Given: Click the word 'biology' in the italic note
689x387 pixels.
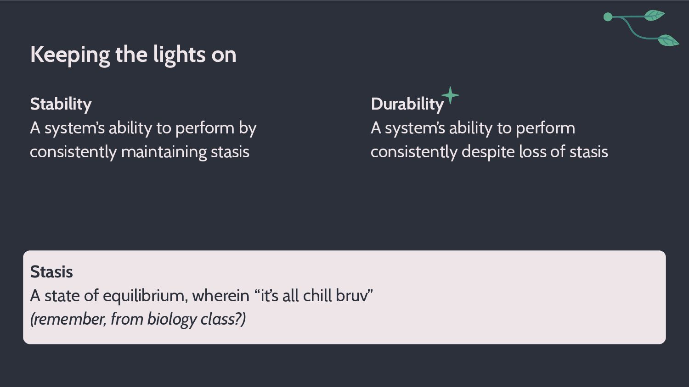Looking at the screenshot, I should coord(172,319).
